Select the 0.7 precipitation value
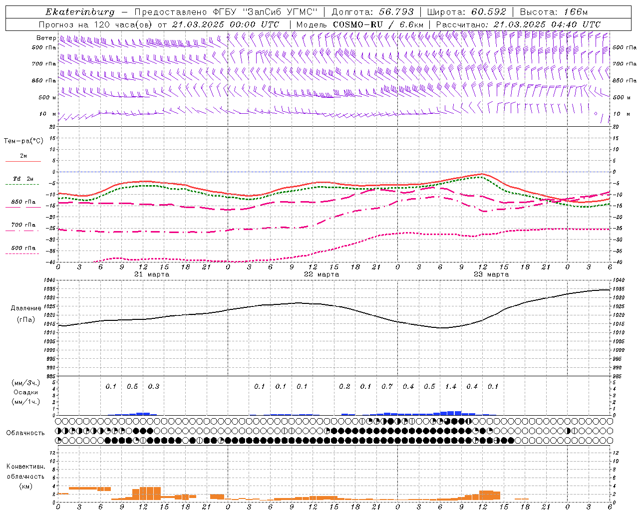639x511 pixels. [387, 387]
